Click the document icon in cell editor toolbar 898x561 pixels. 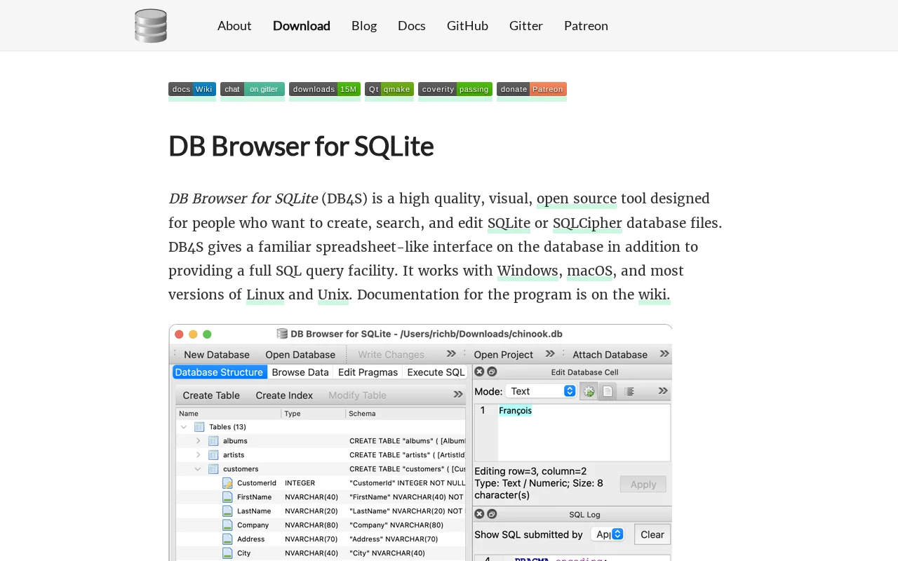[608, 391]
